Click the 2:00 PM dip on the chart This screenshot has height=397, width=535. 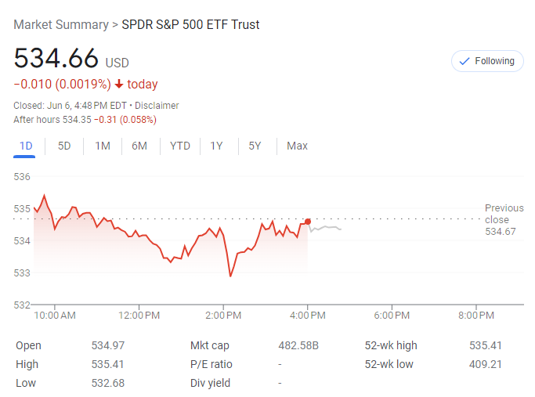(x=230, y=275)
